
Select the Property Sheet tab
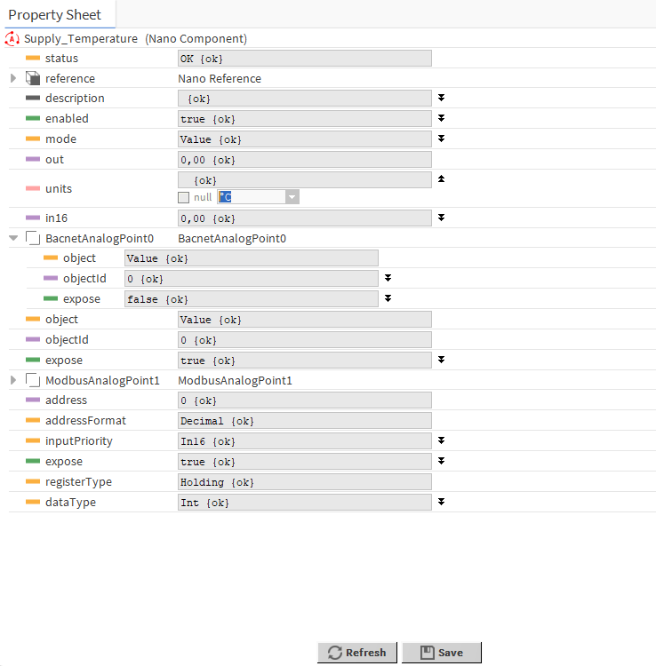pos(55,15)
